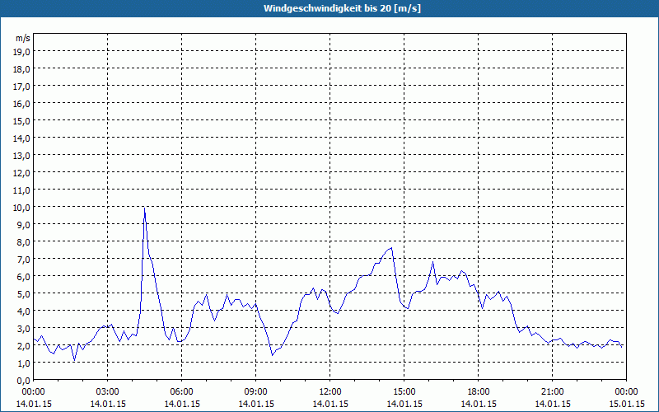Click the afternoon peak near 7.6 m/s

click(x=392, y=248)
